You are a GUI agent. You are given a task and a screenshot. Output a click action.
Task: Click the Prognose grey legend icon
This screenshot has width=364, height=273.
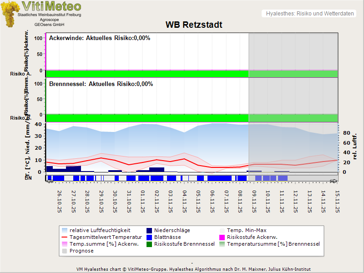coord(64,251)
